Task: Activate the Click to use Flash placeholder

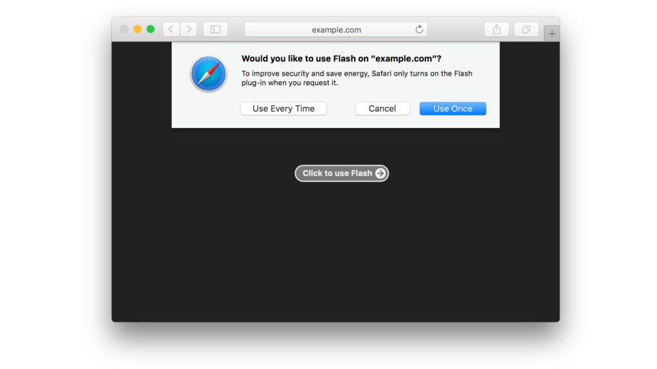Action: pyautogui.click(x=337, y=173)
